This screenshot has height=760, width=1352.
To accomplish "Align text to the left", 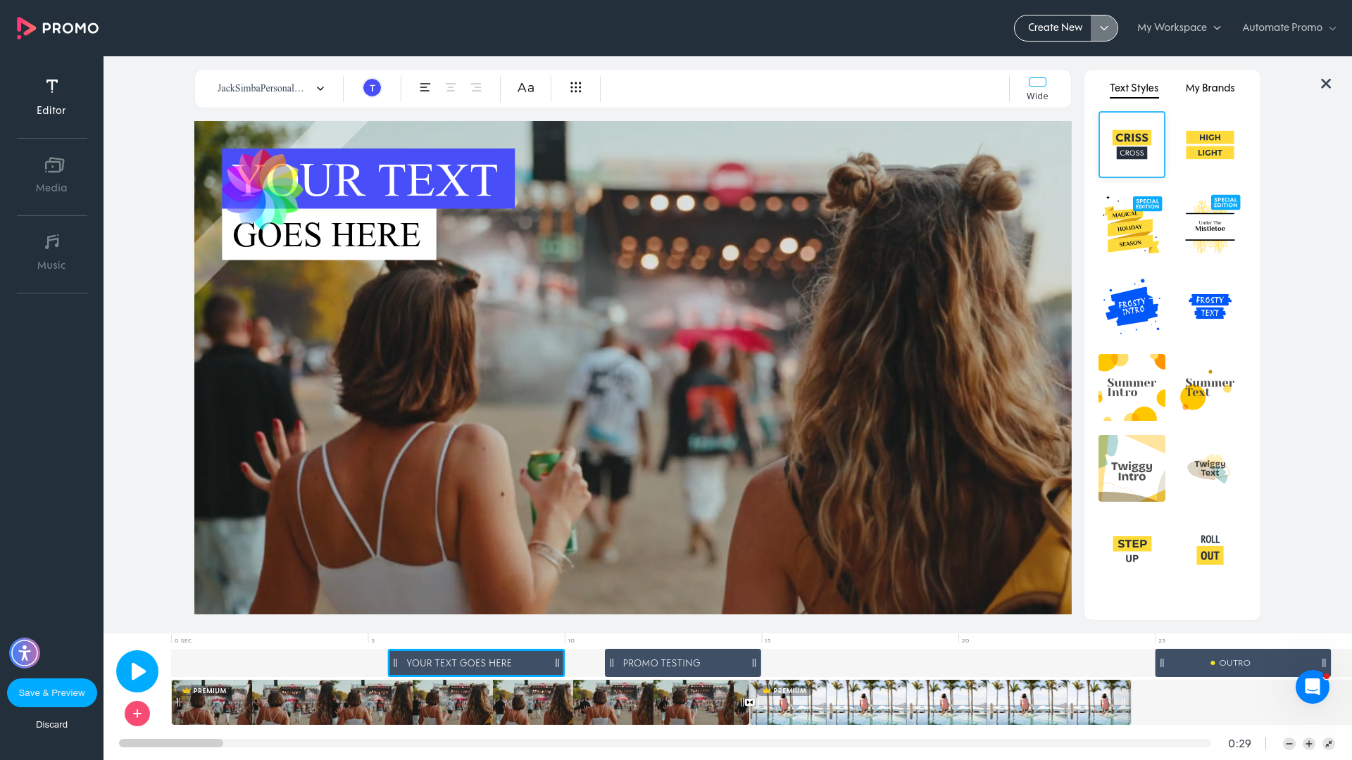I will (x=425, y=87).
